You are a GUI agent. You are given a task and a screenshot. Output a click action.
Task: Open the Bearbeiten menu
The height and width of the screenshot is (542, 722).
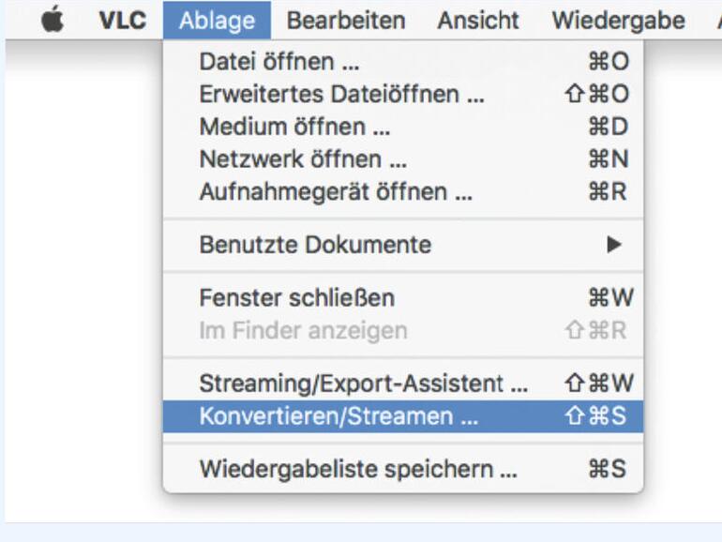click(346, 20)
